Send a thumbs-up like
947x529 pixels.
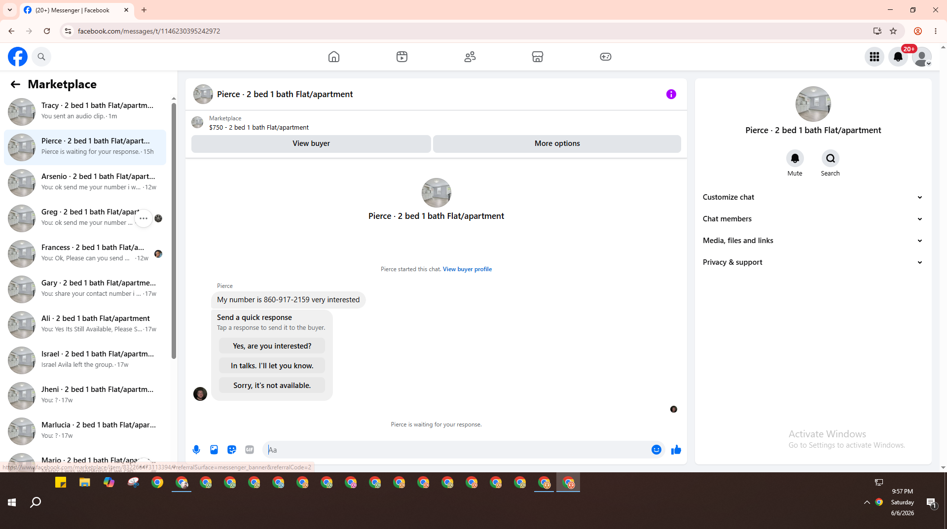676,450
